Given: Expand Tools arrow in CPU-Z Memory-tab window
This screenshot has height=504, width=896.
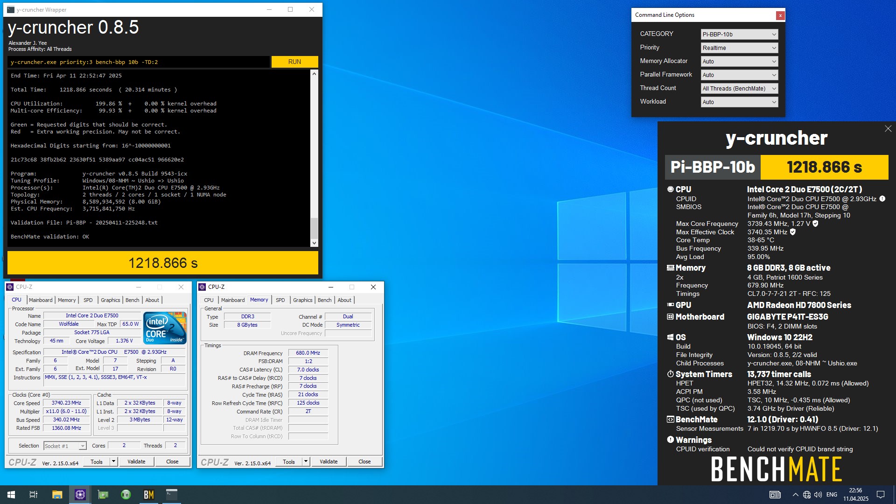Looking at the screenshot, I should 306,462.
